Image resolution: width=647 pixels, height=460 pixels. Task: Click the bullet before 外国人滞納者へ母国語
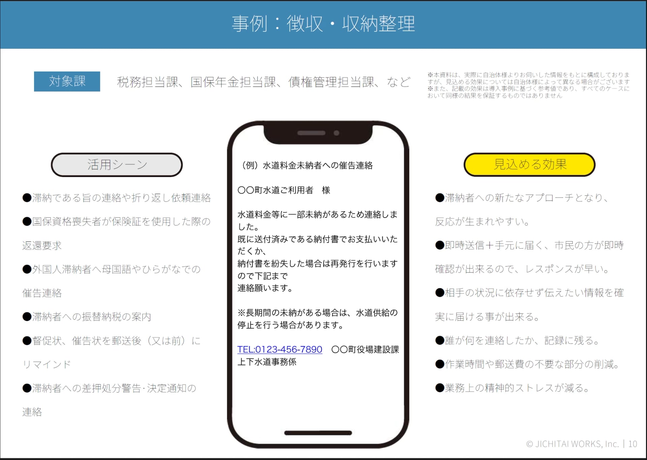coord(27,269)
